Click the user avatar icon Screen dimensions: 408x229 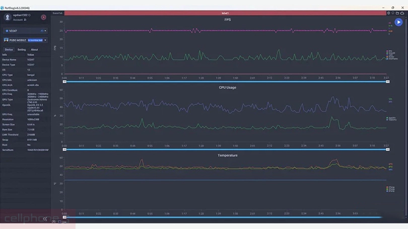[x=8, y=17]
